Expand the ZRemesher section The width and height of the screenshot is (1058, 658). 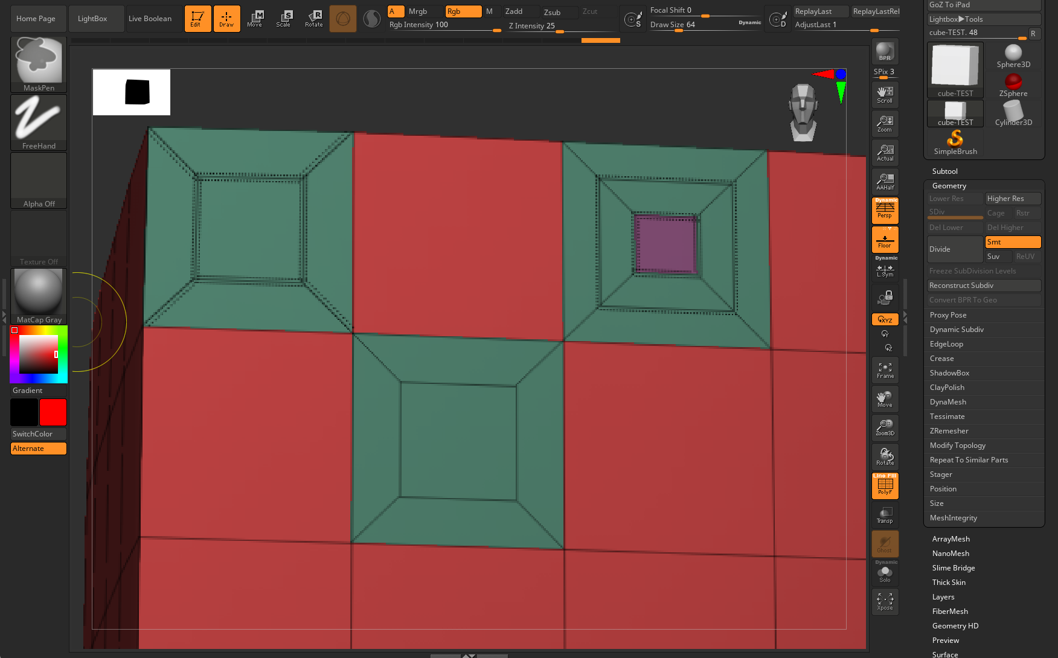(949, 431)
